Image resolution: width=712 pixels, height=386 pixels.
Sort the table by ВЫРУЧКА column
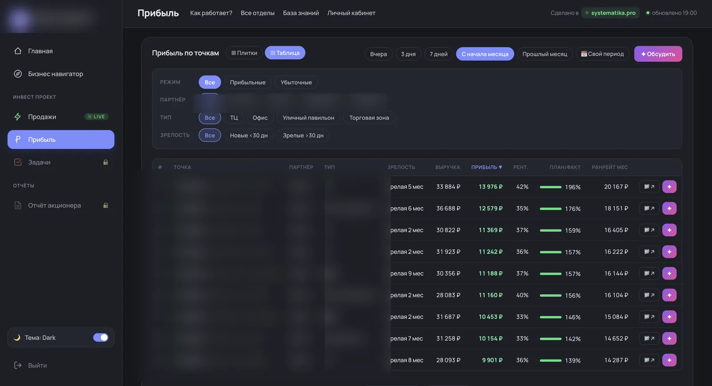[x=448, y=167]
